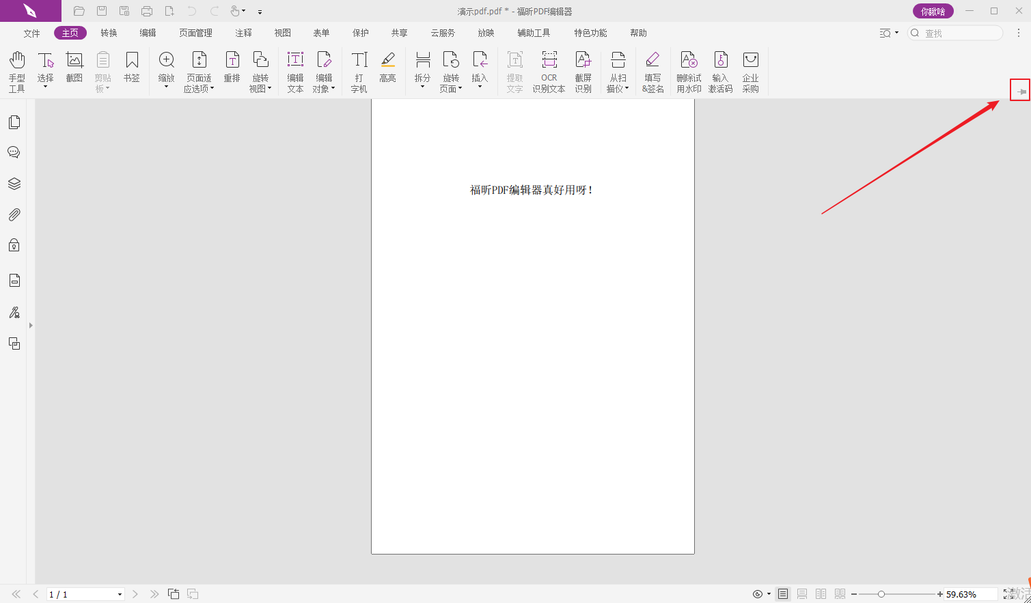Screen dimensions: 1031x603
Task: Switch to two-page facing view
Action: coord(821,594)
